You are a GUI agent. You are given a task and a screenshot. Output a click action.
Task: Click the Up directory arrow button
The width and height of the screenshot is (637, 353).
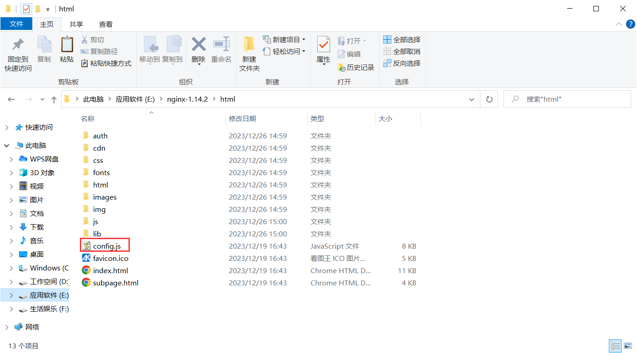[54, 99]
